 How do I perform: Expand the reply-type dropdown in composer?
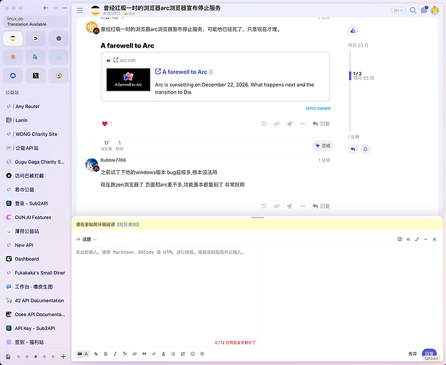click(86, 239)
